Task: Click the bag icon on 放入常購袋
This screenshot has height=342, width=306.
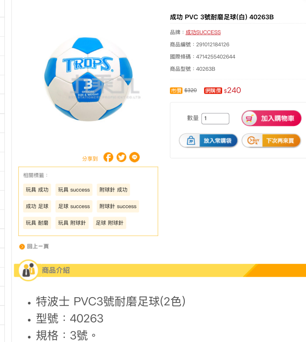Action: click(191, 141)
